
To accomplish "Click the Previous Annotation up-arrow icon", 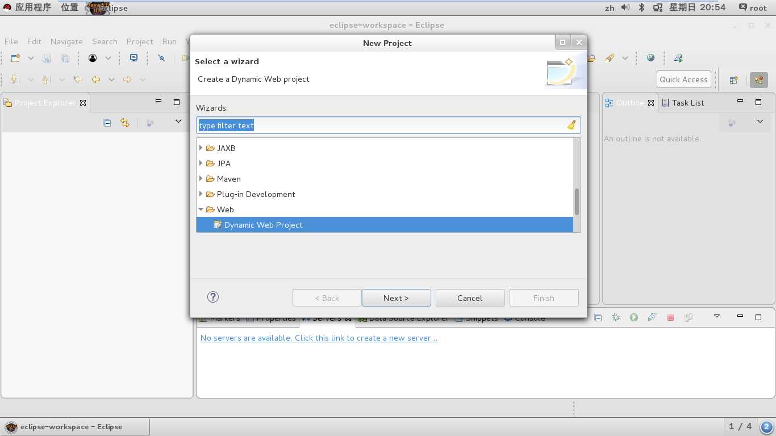I will [47, 79].
